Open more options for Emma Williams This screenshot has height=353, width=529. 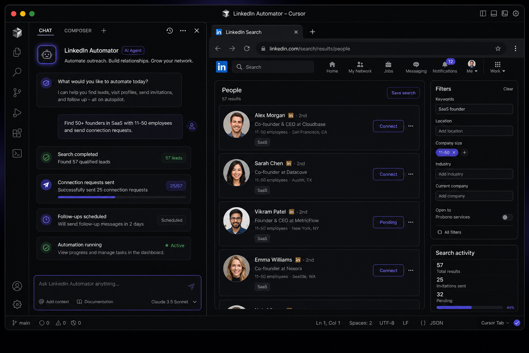pos(411,270)
